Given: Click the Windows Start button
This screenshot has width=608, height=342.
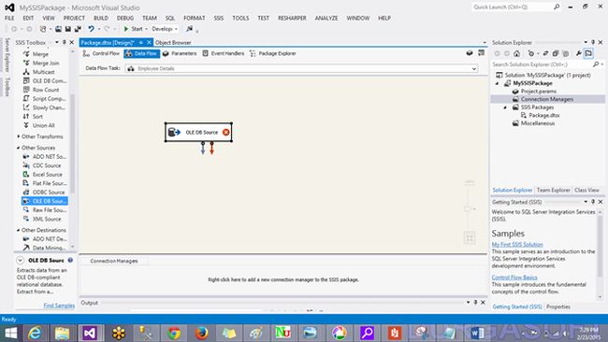Looking at the screenshot, I should [10, 333].
